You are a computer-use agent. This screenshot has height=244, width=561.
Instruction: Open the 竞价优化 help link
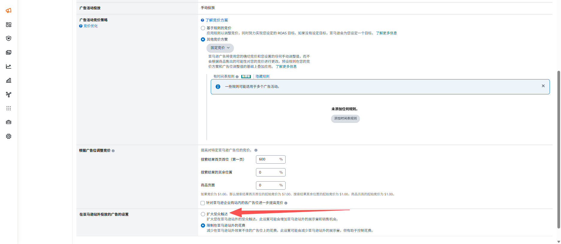[90, 26]
